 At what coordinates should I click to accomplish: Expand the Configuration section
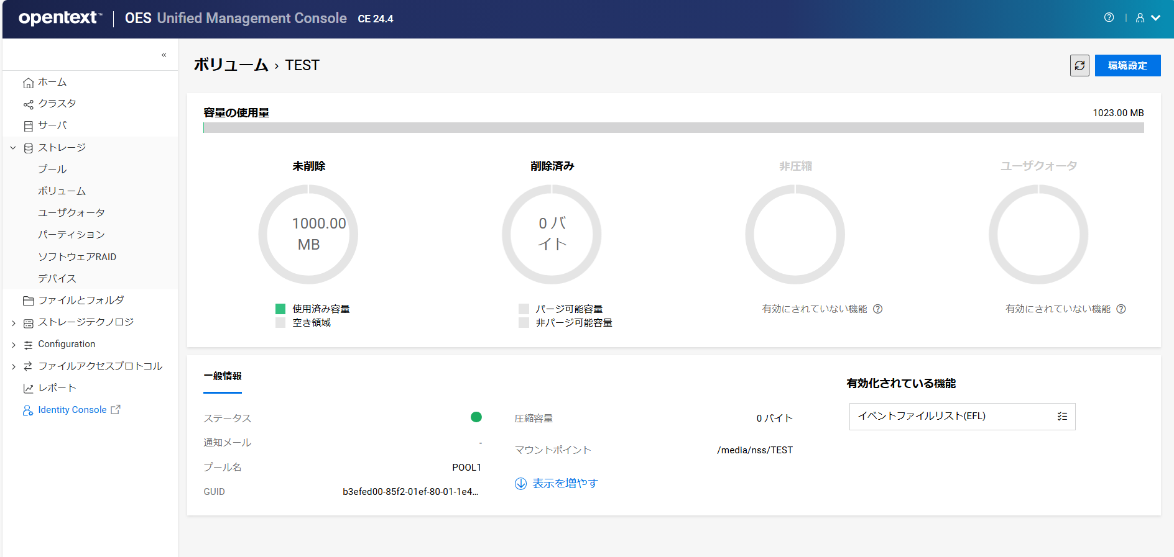point(13,345)
